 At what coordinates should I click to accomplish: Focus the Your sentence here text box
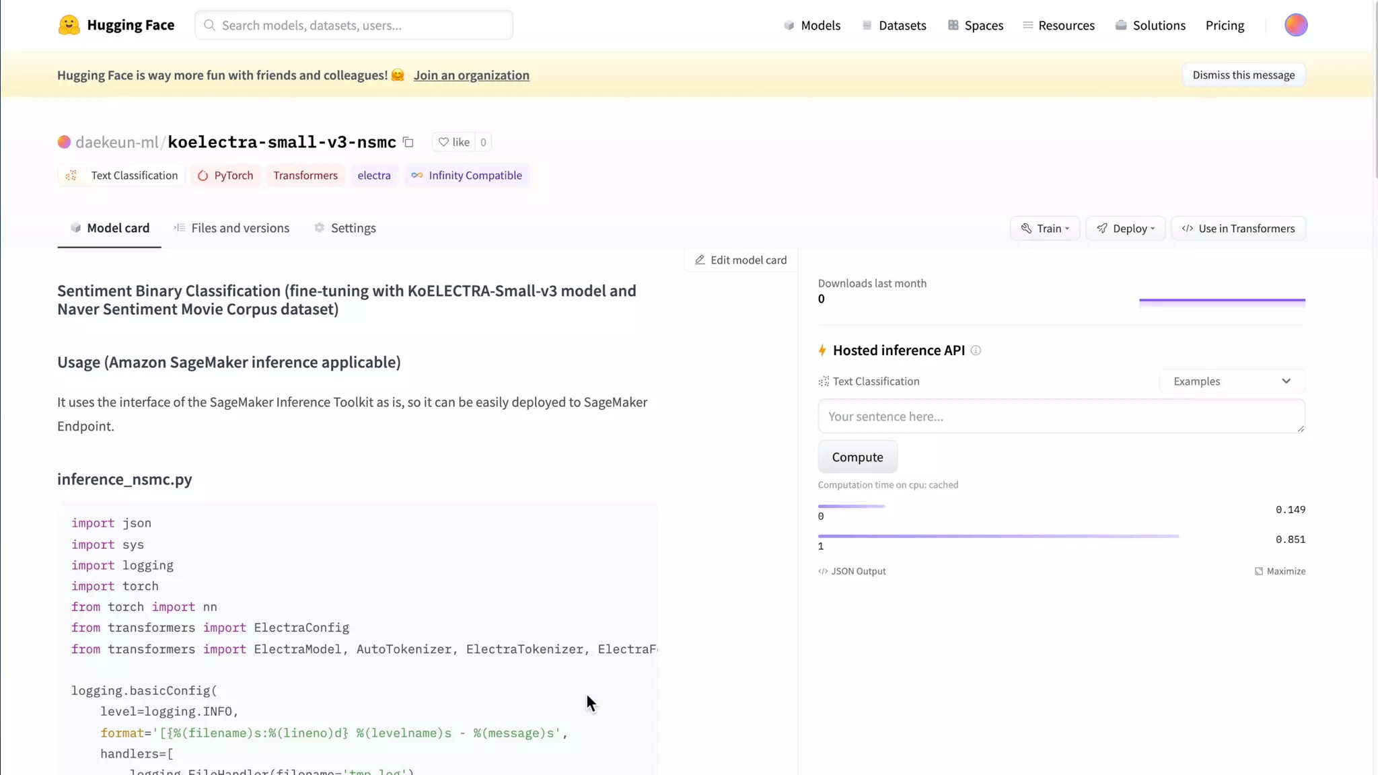click(1060, 416)
